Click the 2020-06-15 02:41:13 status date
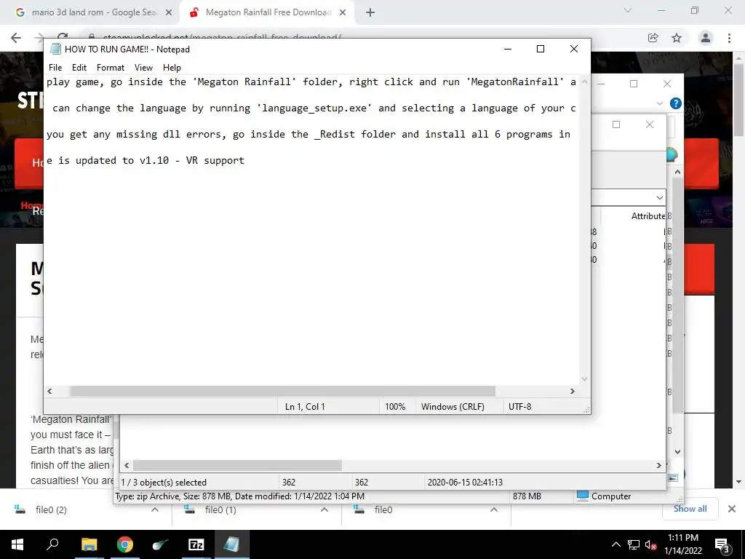This screenshot has width=745, height=559. click(x=465, y=482)
